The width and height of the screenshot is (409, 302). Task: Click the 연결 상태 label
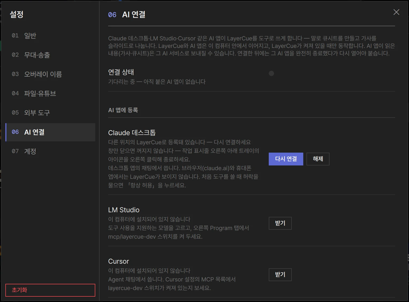(x=121, y=72)
